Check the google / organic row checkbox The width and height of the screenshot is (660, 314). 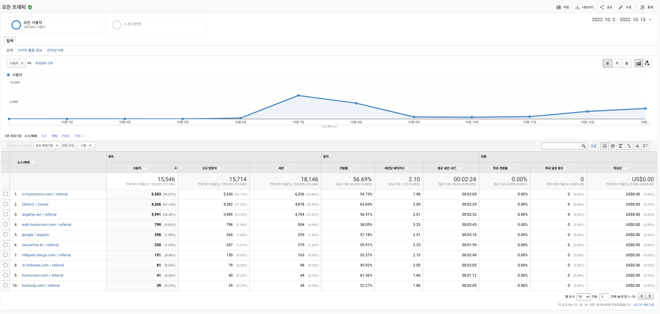(x=6, y=235)
